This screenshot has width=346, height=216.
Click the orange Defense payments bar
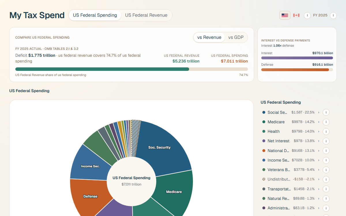point(295,69)
